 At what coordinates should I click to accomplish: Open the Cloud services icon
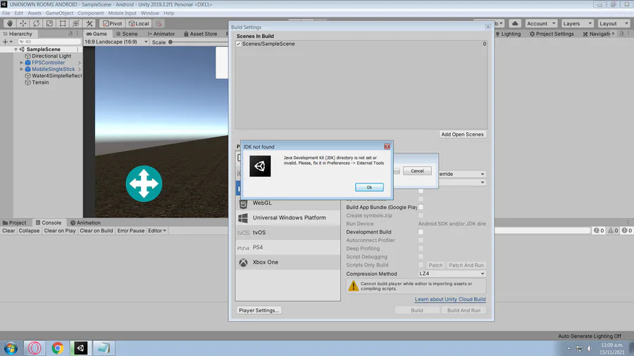pos(515,23)
